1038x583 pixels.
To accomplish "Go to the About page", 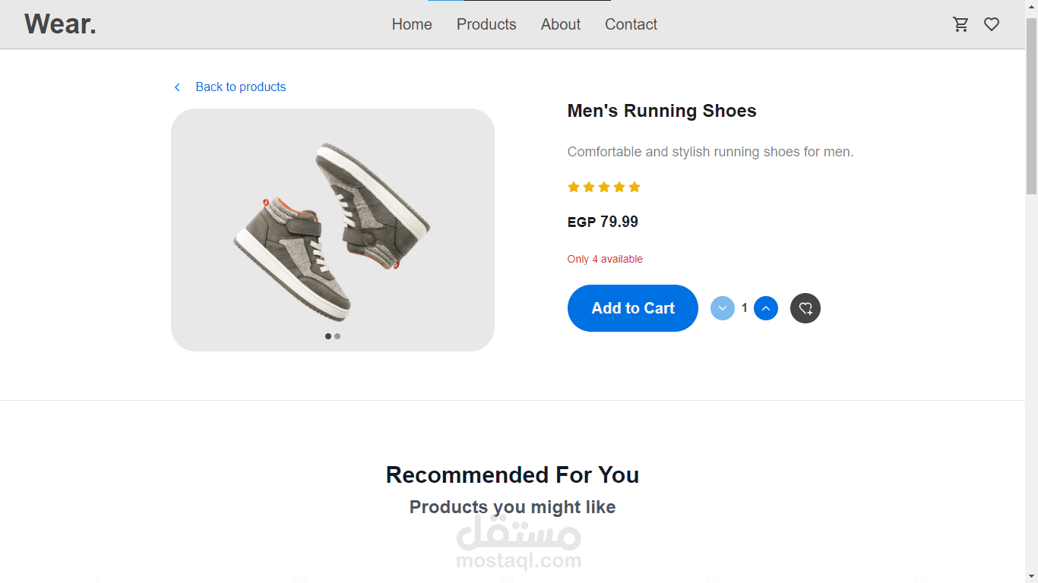I will pos(560,24).
